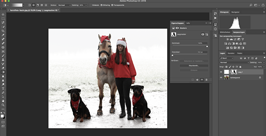This screenshot has width=266, height=136.
Task: Add a Brightness/Contrast adjustment (sun icon)
Action: click(x=227, y=39)
